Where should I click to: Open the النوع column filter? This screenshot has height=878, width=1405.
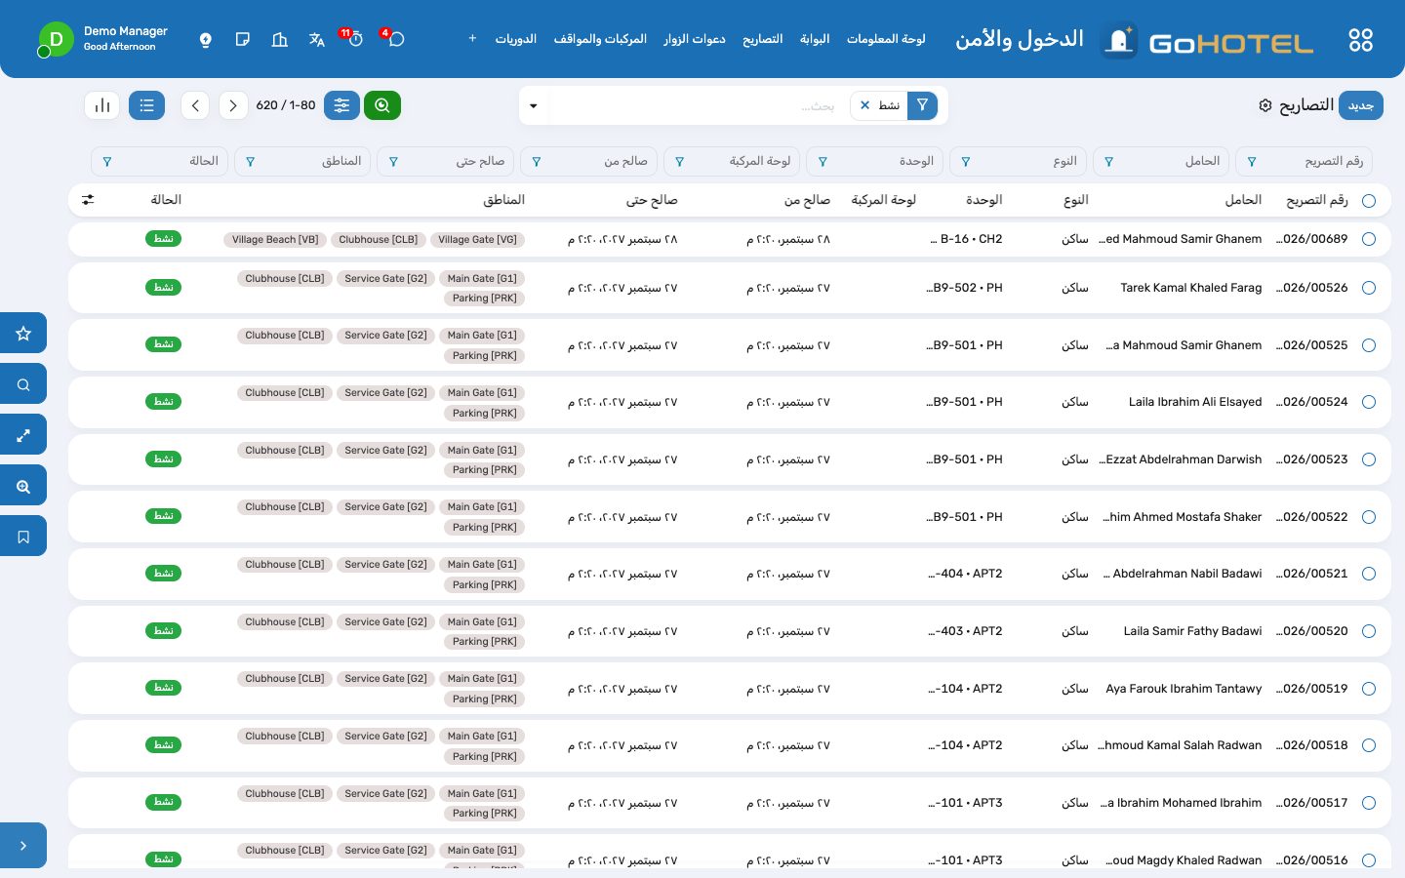pyautogui.click(x=1018, y=161)
